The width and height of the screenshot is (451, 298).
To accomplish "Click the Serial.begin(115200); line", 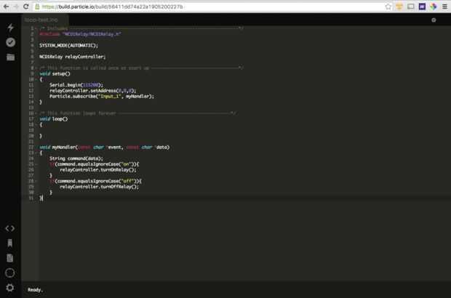I will [76, 85].
